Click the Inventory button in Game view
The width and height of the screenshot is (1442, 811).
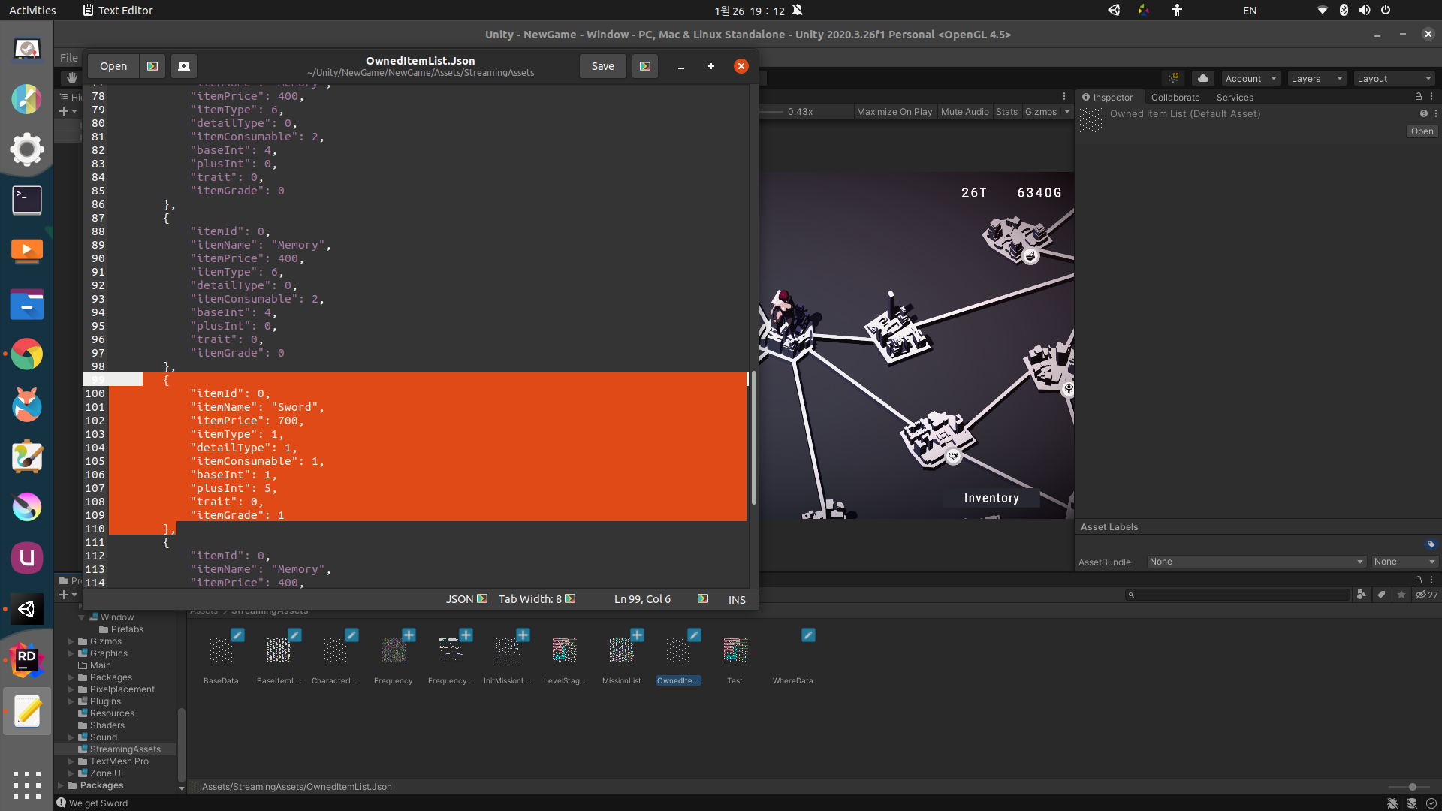991,498
